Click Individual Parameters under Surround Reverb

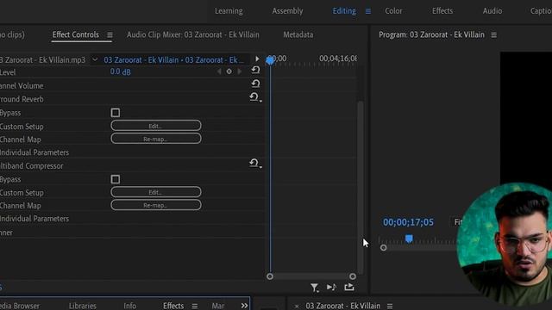(x=34, y=152)
